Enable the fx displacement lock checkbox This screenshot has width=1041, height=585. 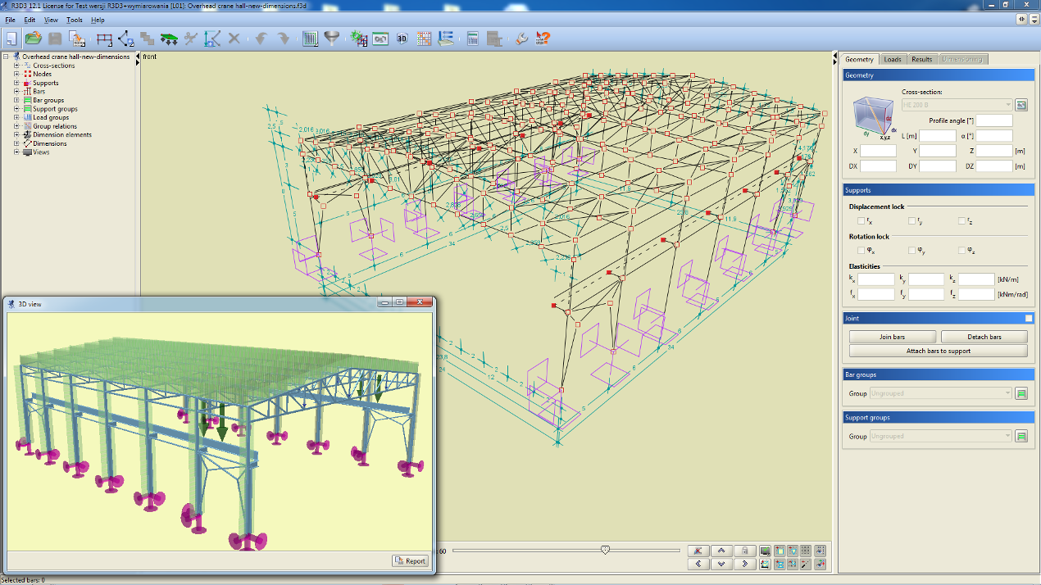[861, 220]
